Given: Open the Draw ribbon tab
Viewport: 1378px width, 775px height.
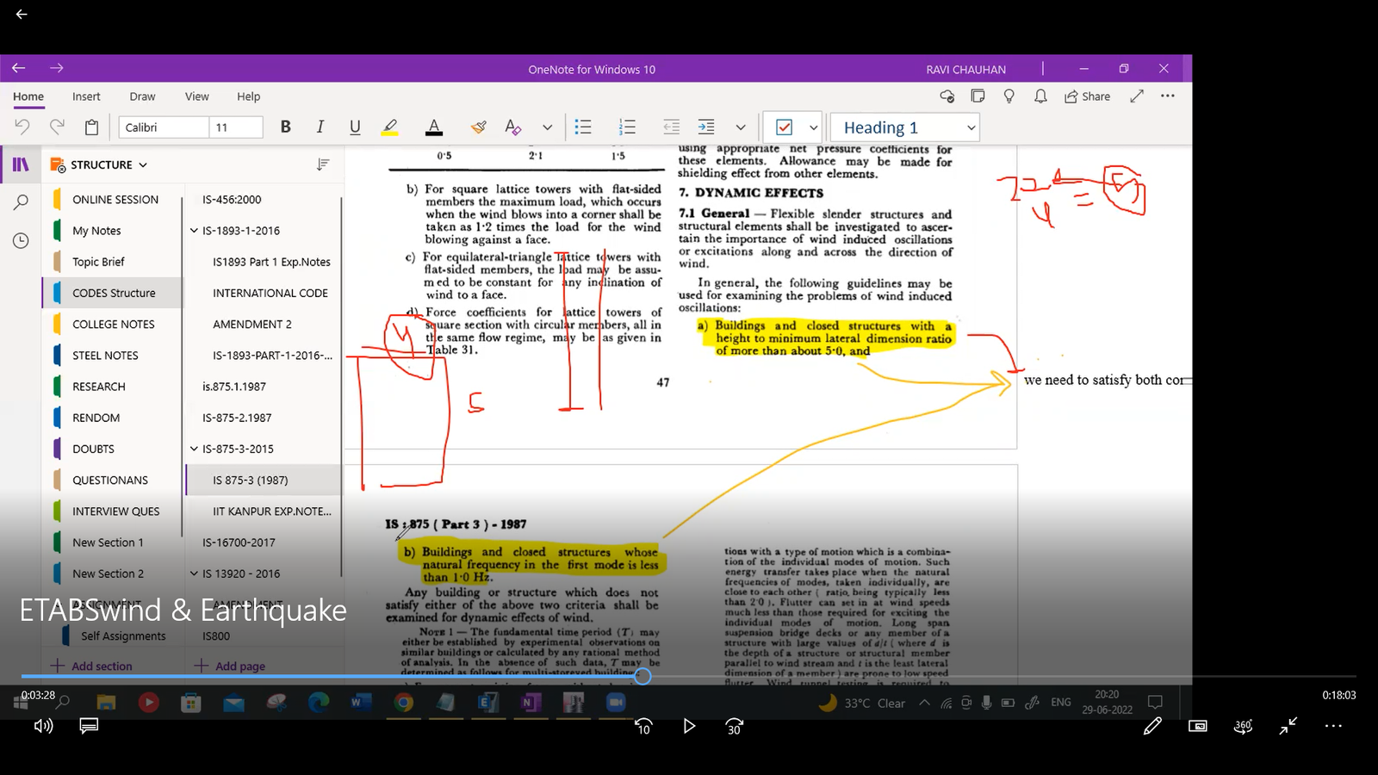Looking at the screenshot, I should (142, 96).
